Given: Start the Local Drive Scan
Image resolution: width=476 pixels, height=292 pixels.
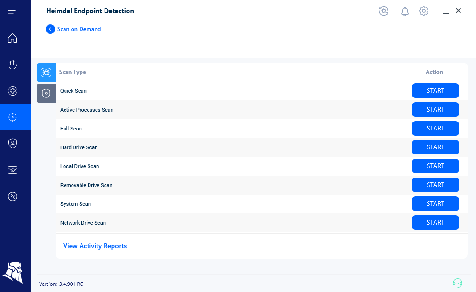Looking at the screenshot, I should pos(436,166).
